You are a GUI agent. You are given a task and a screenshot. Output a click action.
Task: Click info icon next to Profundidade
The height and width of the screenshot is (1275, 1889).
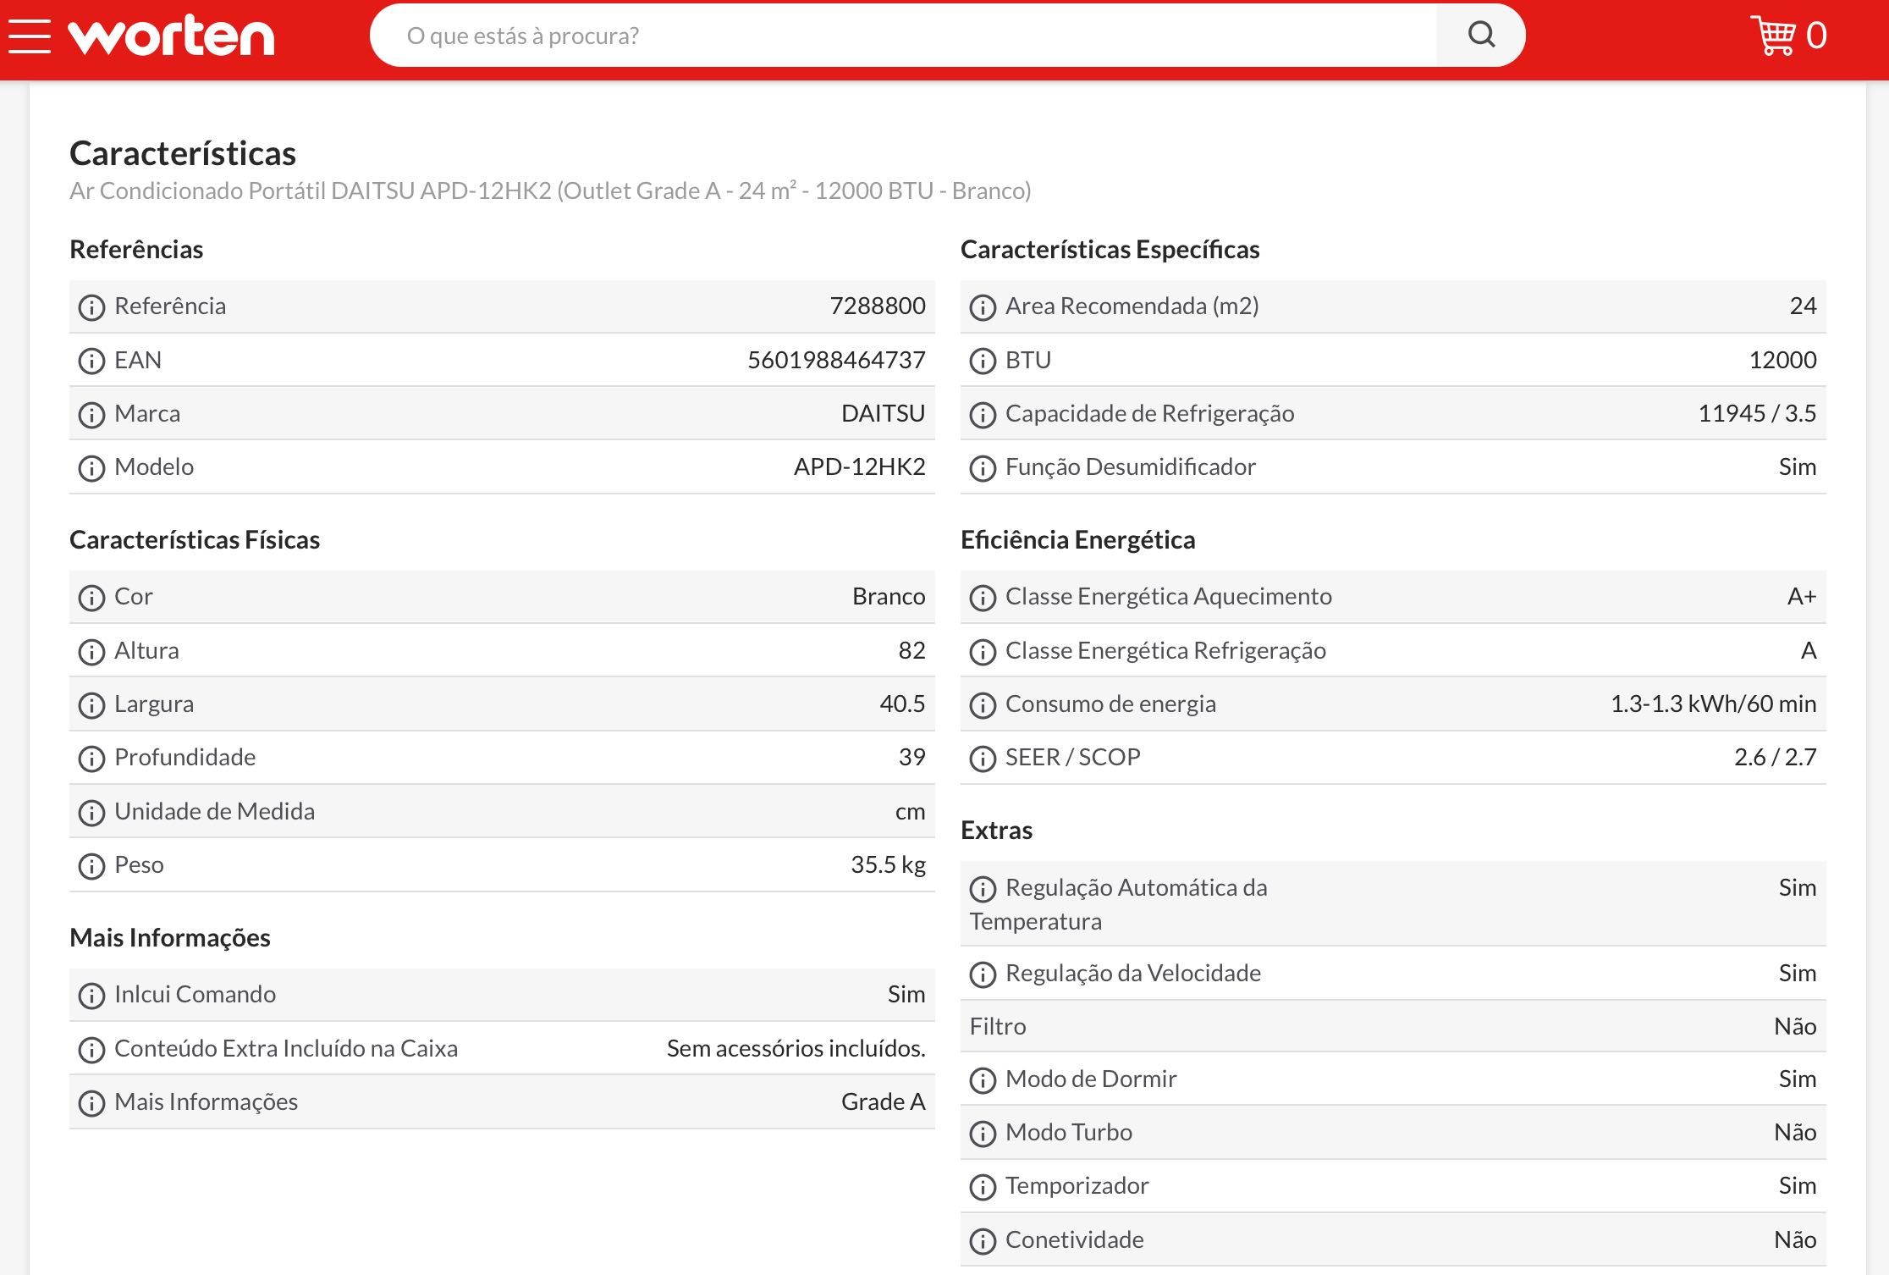coord(91,759)
